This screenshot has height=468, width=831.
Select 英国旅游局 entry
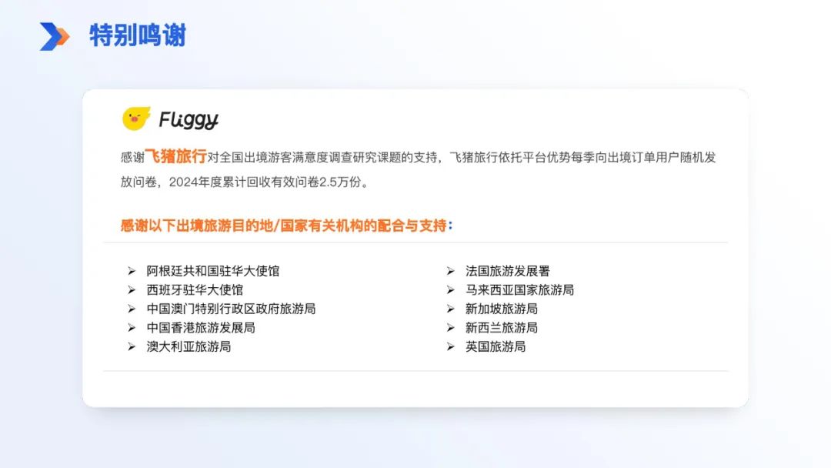coord(496,346)
